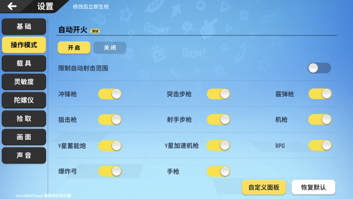The image size is (353, 199).
Task: Toggle the 狙击枪 switch
Action: [x=110, y=119]
